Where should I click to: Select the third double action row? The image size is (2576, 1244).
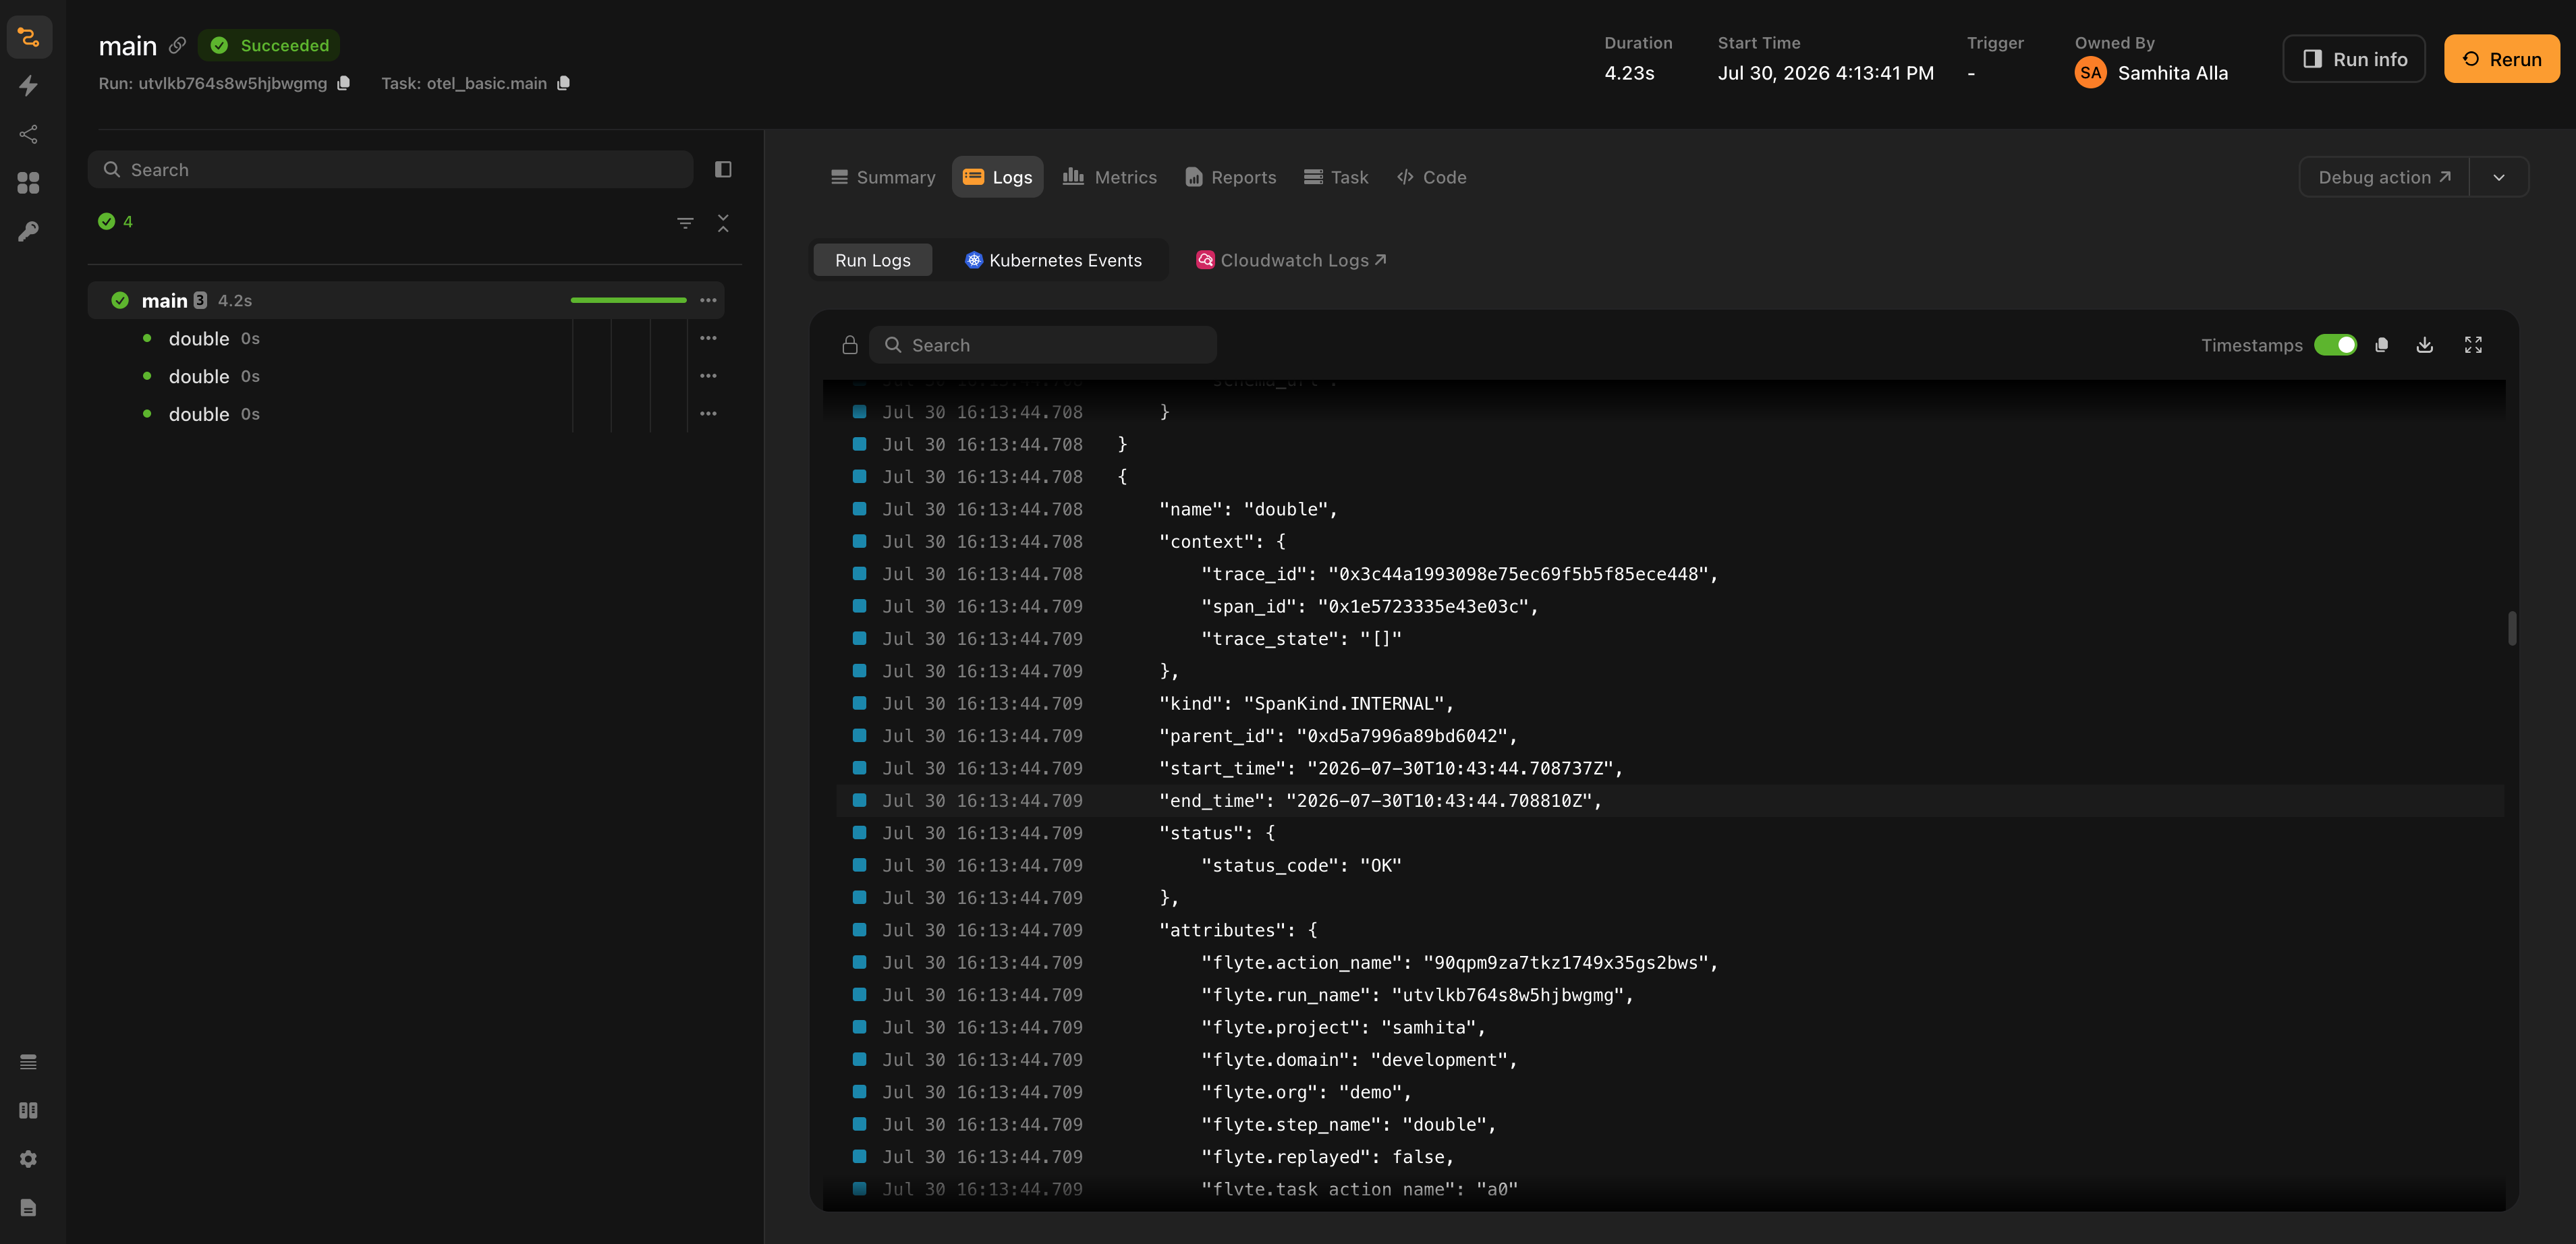pyautogui.click(x=406, y=413)
